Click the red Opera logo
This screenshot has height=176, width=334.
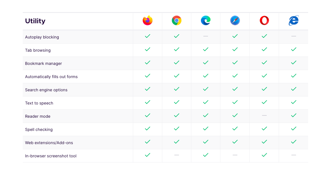pyautogui.click(x=264, y=20)
